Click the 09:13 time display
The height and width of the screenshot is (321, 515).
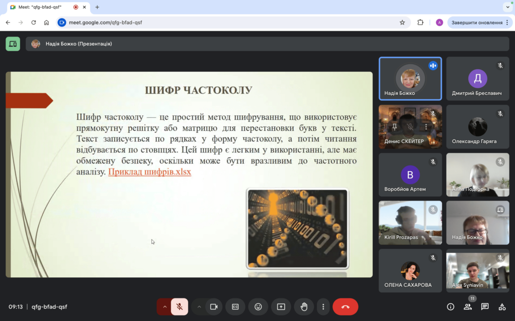16,307
